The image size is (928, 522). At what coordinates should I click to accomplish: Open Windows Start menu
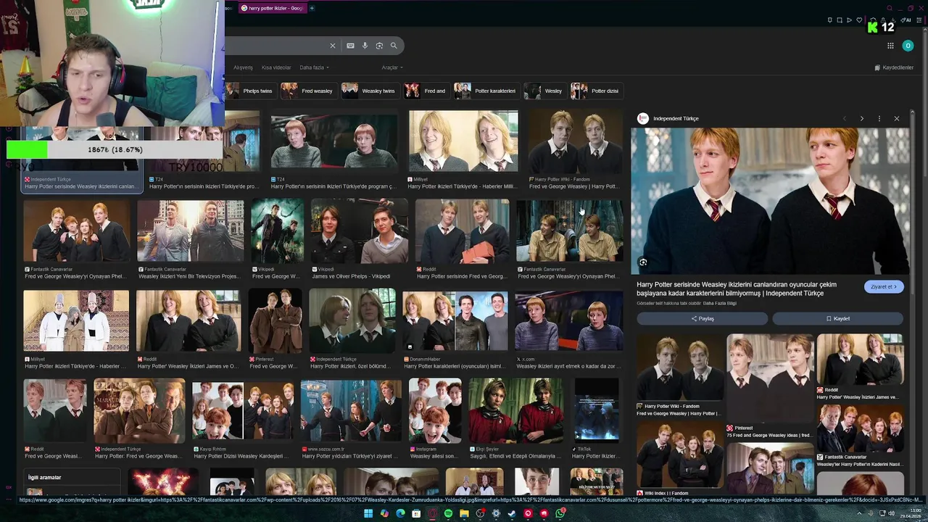[368, 513]
